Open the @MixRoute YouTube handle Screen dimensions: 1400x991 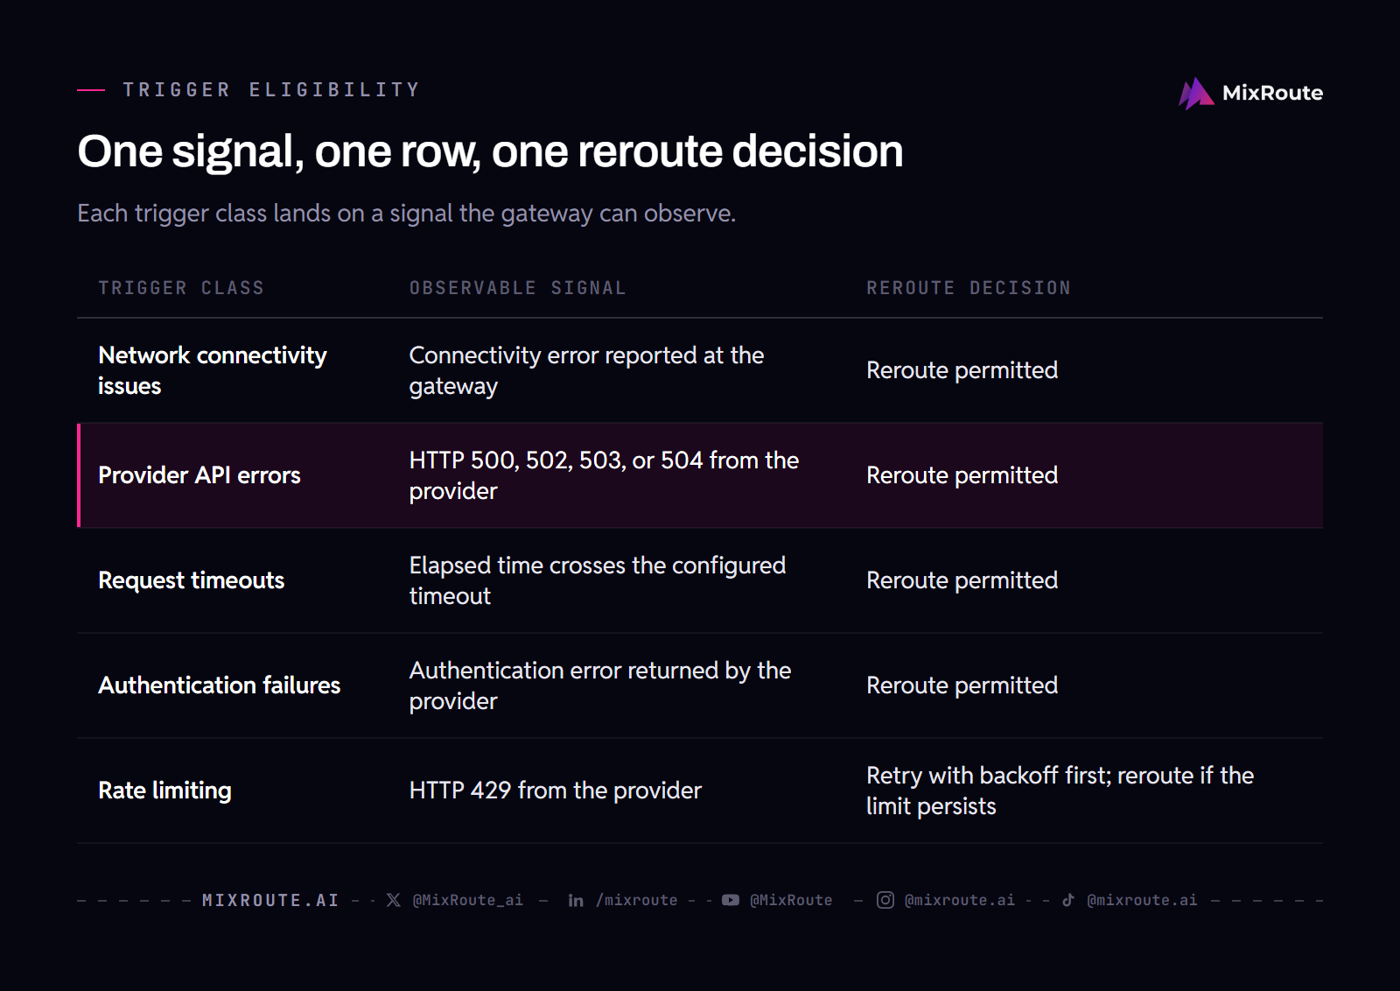point(791,900)
